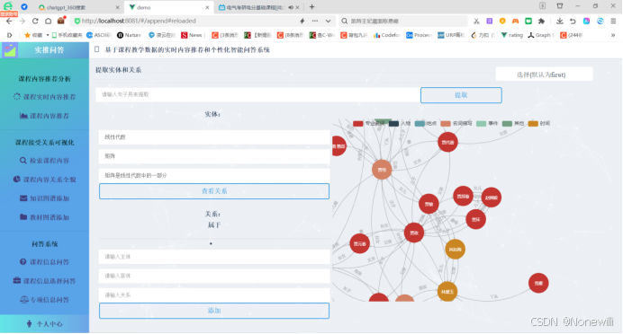Open 检索课程内容 search menu item
623x334 pixels.
click(x=44, y=161)
